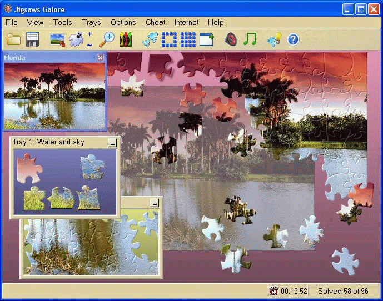The height and width of the screenshot is (301, 383).
Task: Click the elapsed timer 00:12:52
Action: click(294, 291)
